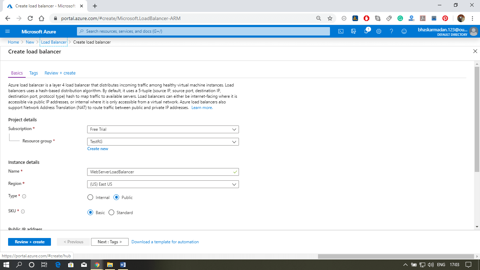The image size is (480, 270).
Task: Click the taskbar clock showing 17:03
Action: coord(454,265)
